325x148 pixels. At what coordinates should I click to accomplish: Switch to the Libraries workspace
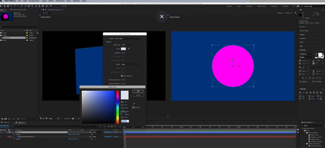pos(274,6)
